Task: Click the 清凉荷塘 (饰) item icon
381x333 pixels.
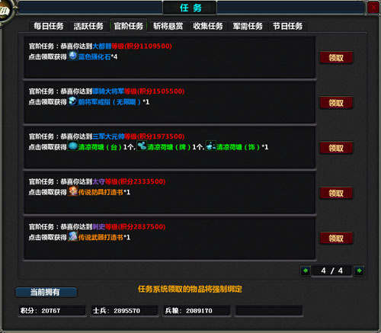Action: coord(211,146)
